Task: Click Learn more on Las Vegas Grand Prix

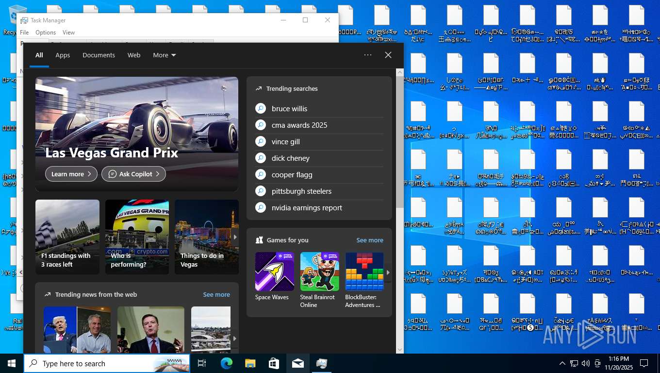Action: click(x=71, y=174)
